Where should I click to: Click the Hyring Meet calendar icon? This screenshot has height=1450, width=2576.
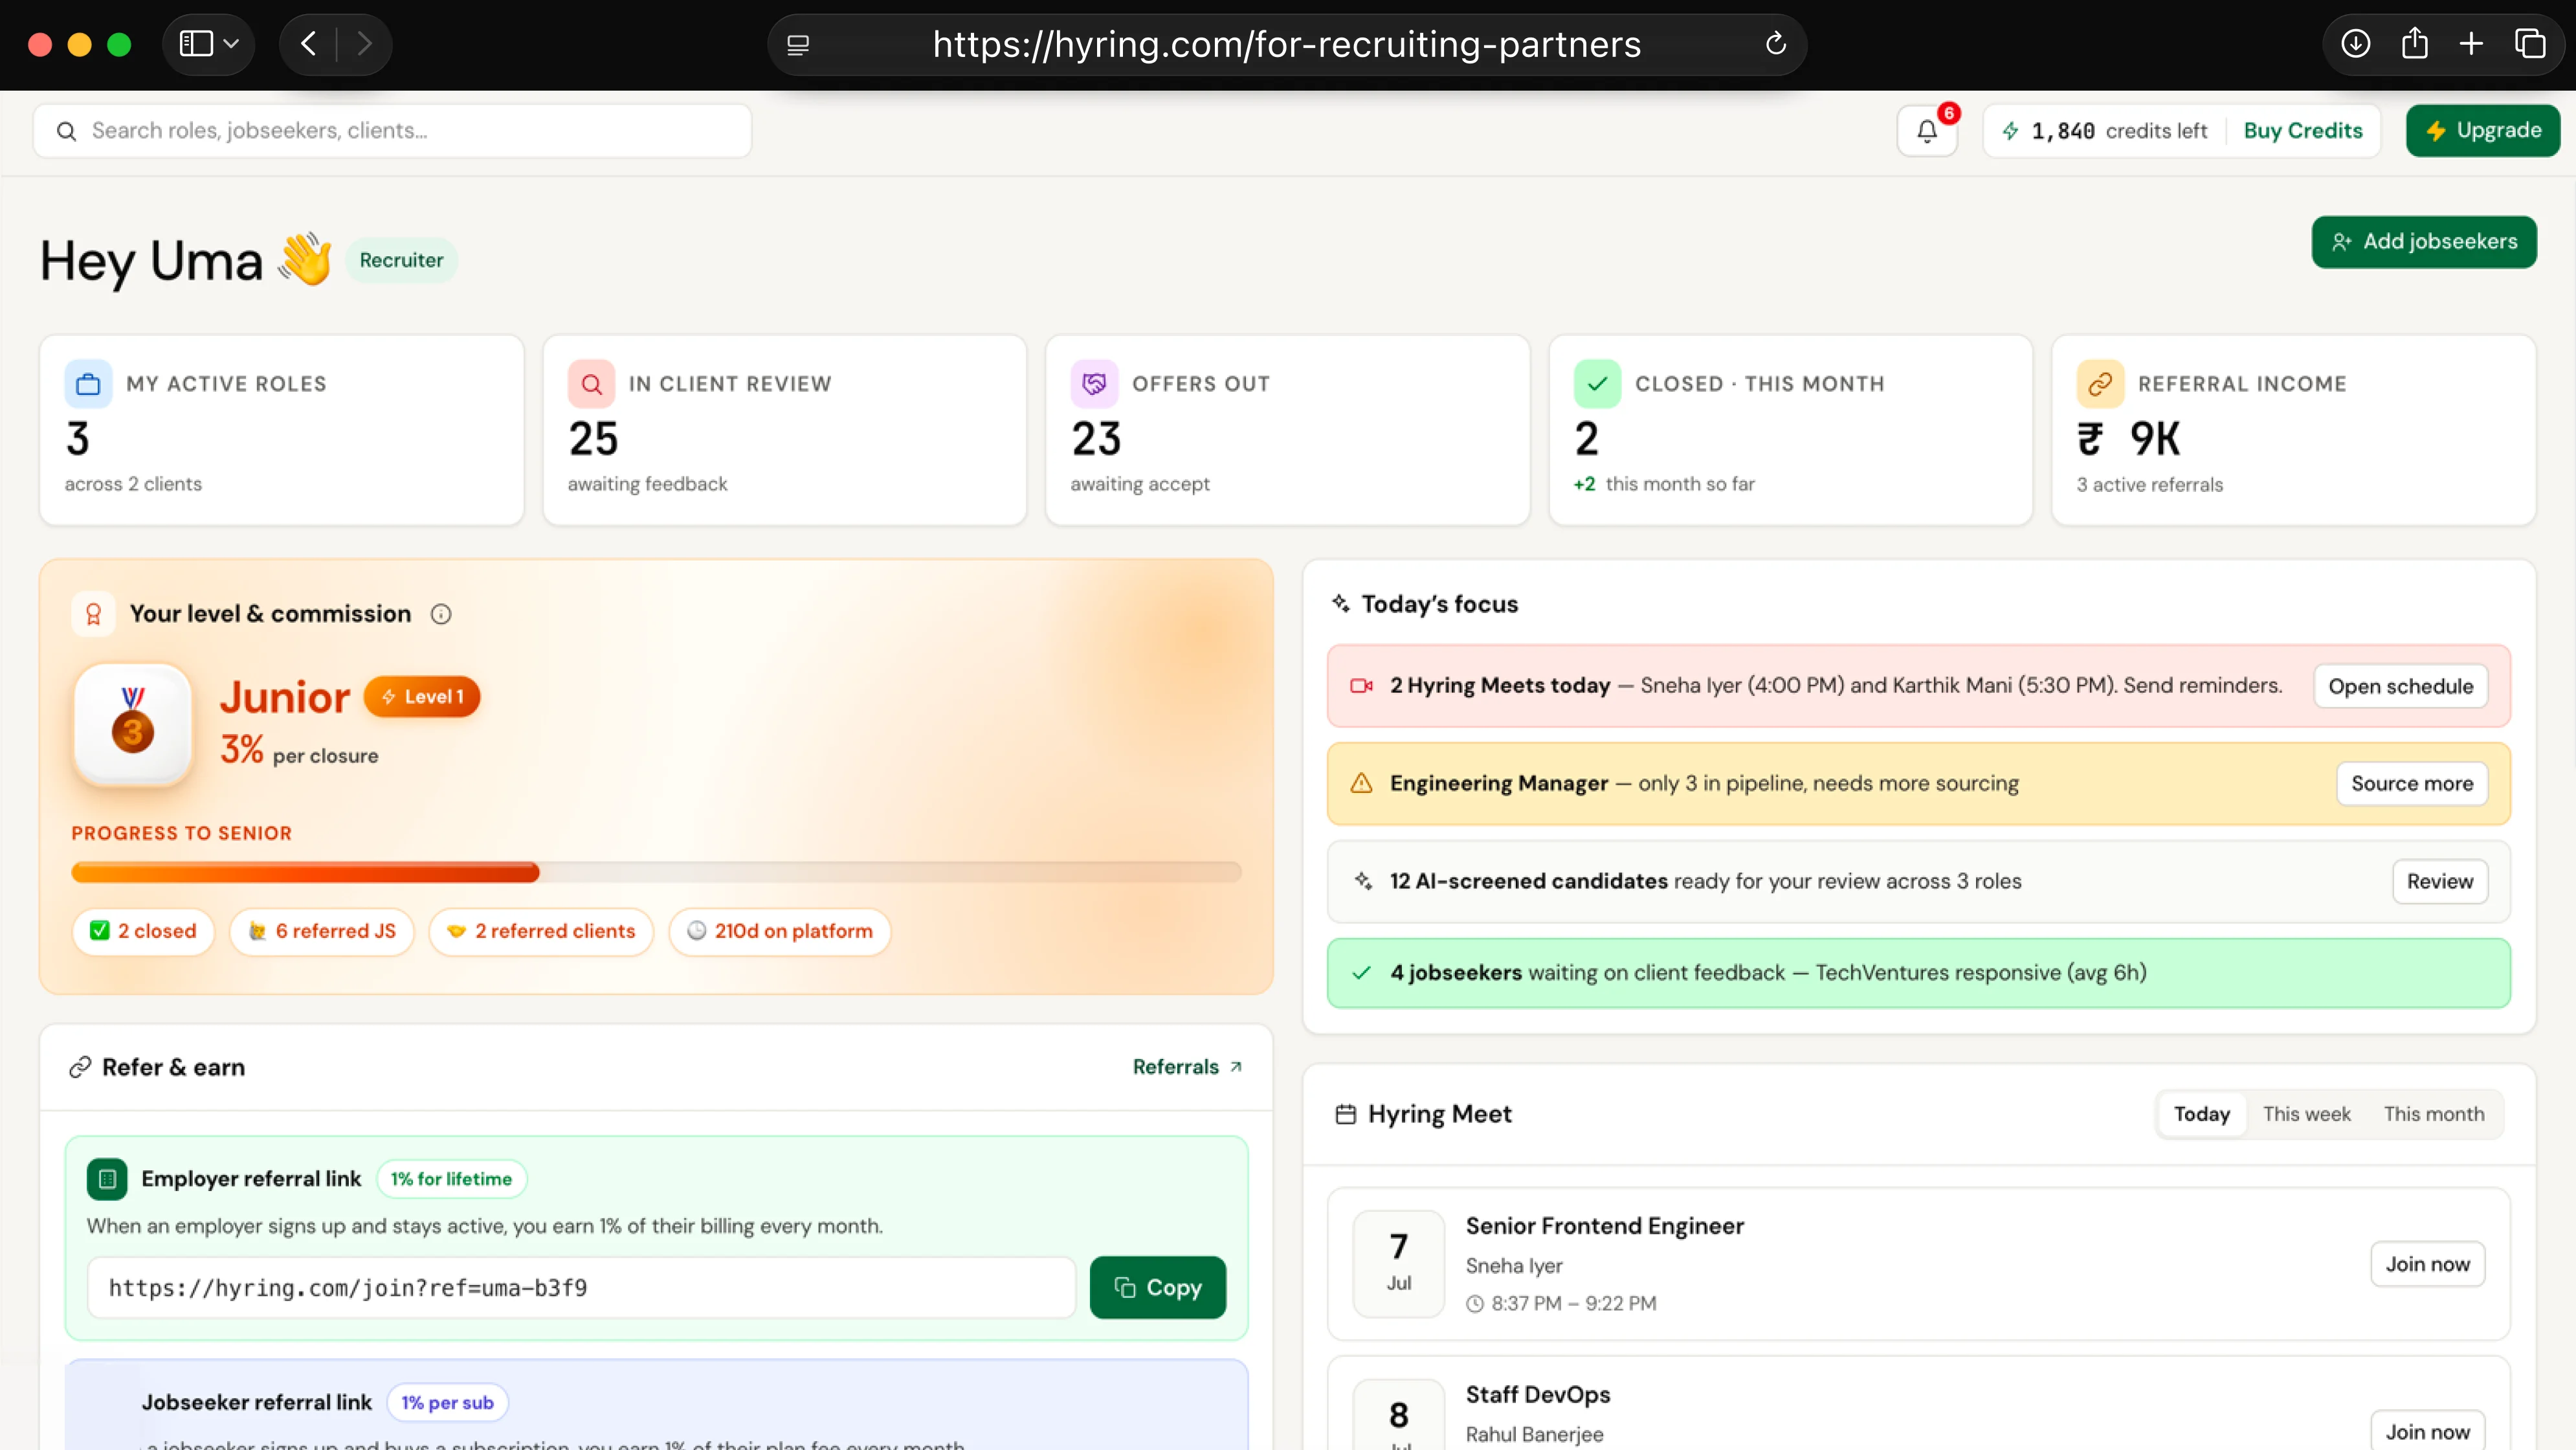point(1346,1114)
